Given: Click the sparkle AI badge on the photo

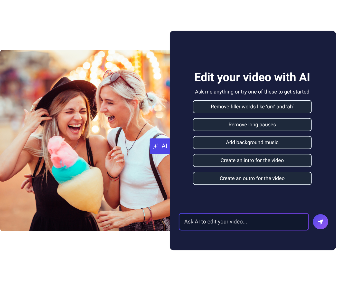Looking at the screenshot, I should coord(160,146).
